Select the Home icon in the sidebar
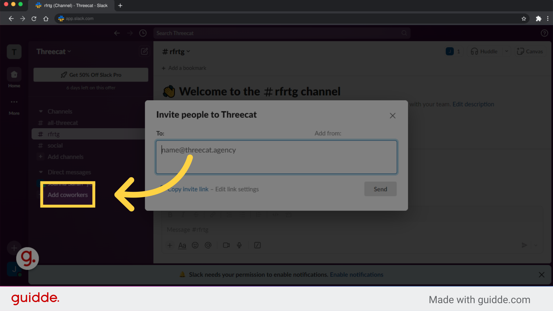The height and width of the screenshot is (311, 553). pos(14,74)
